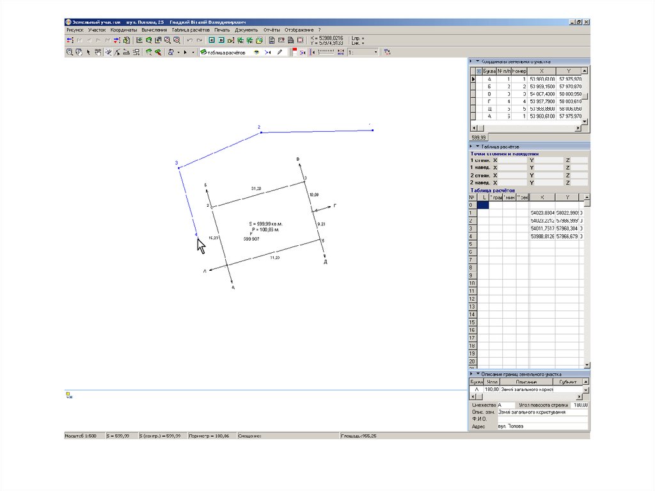Screen dimensions: 655x491
Task: Collapse the 'Таблица расчётов' panel
Action: click(x=477, y=147)
